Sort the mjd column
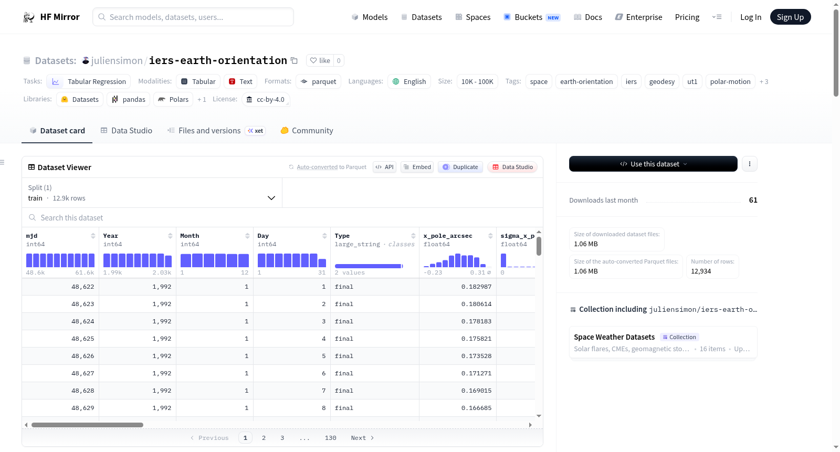The height and width of the screenshot is (452, 840). tap(93, 236)
